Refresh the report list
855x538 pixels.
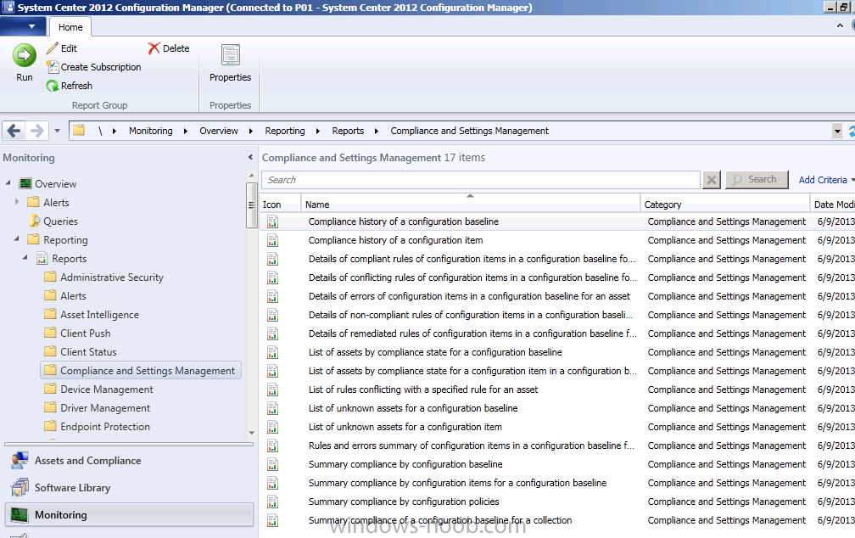[70, 86]
